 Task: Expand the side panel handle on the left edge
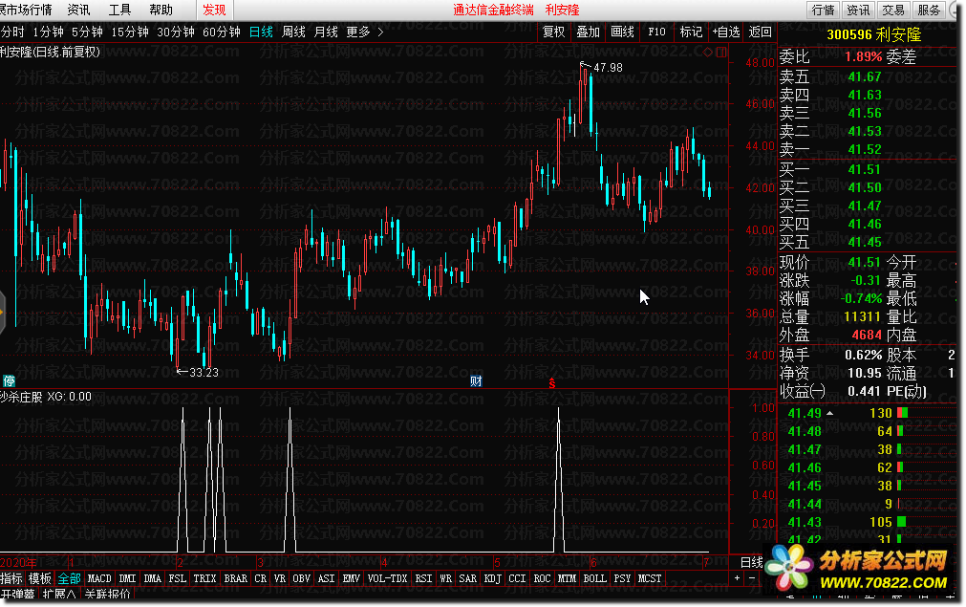tap(2, 313)
